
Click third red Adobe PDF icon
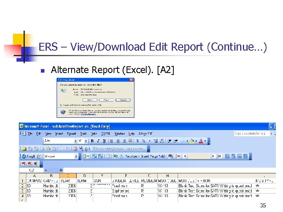click(x=36, y=164)
